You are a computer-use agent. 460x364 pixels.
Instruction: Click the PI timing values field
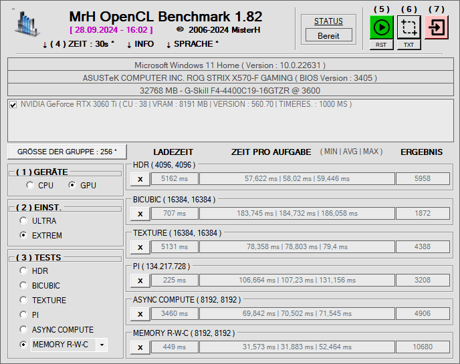[297, 281]
